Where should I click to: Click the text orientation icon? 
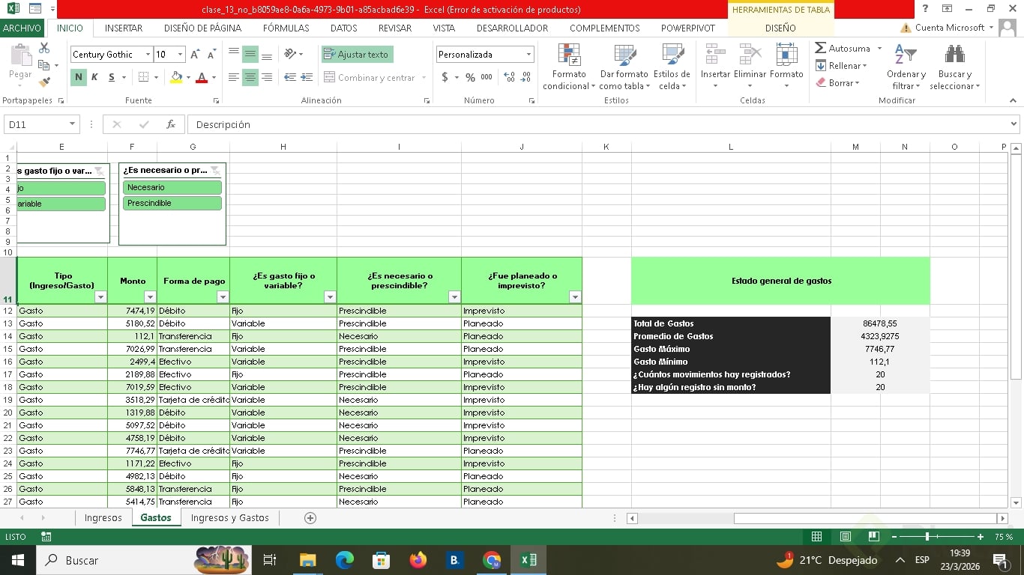pos(290,55)
